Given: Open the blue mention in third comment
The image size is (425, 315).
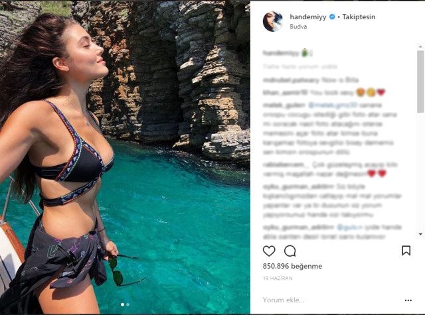Looking at the screenshot, I should [x=333, y=105].
